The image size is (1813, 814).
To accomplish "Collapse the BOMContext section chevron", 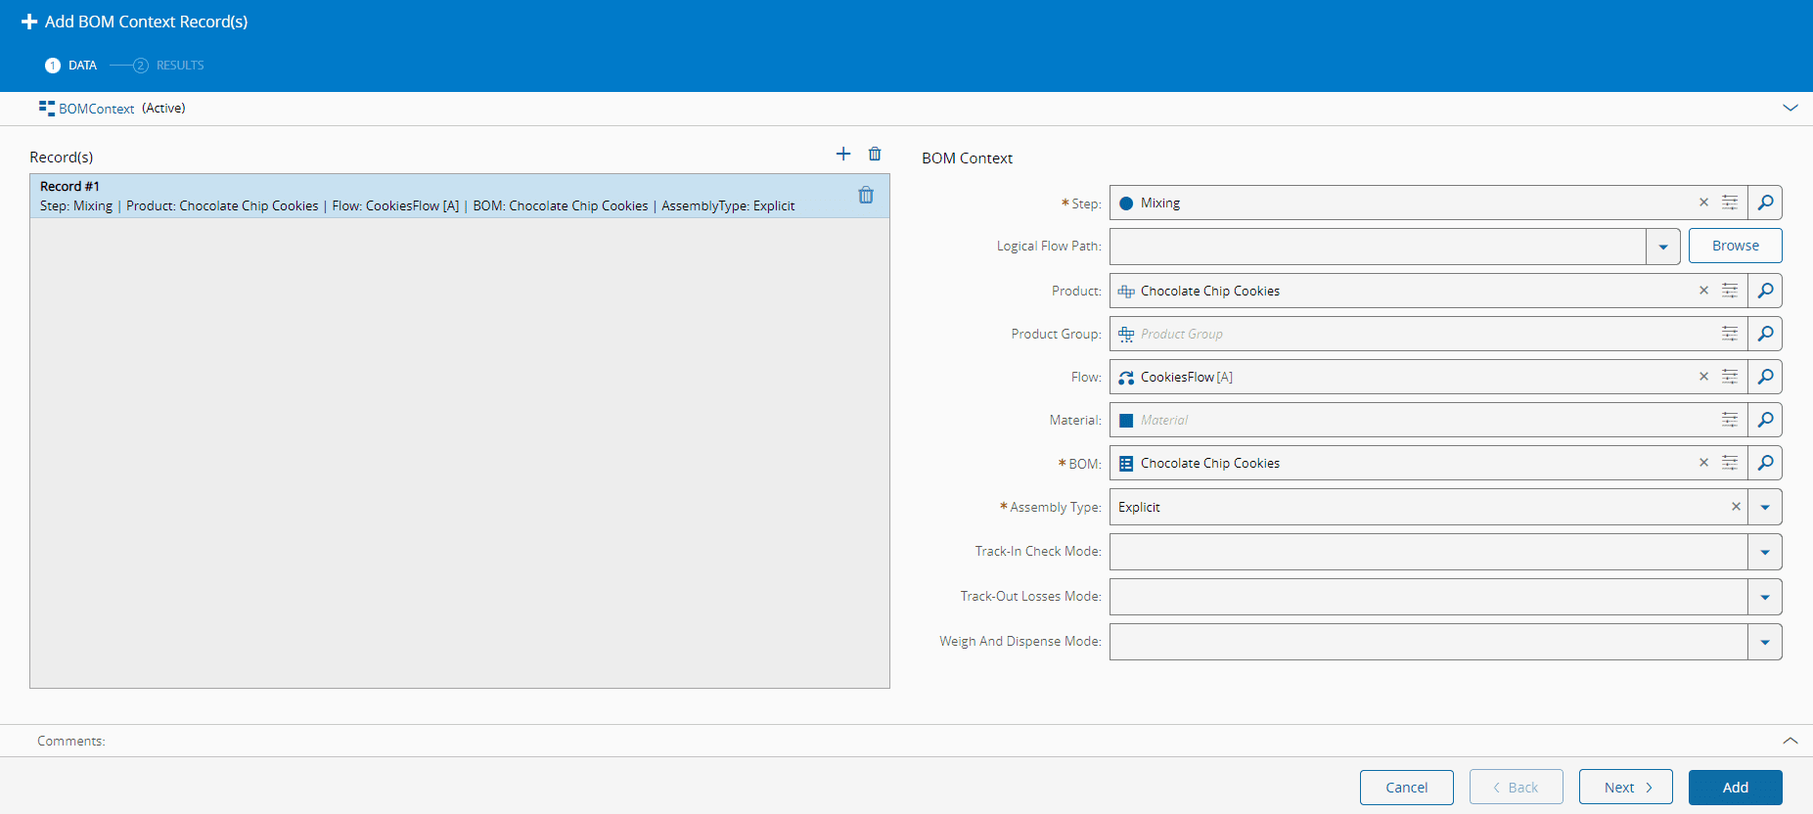I will tap(1790, 108).
